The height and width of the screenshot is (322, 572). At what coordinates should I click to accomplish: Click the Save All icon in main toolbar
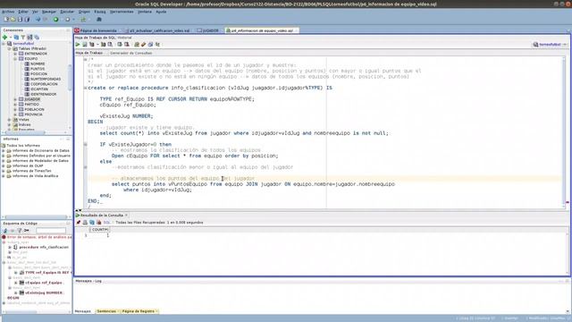(x=27, y=20)
